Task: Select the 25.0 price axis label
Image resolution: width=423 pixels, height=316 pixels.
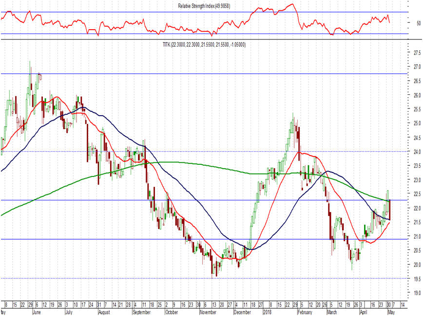Action: [417, 123]
